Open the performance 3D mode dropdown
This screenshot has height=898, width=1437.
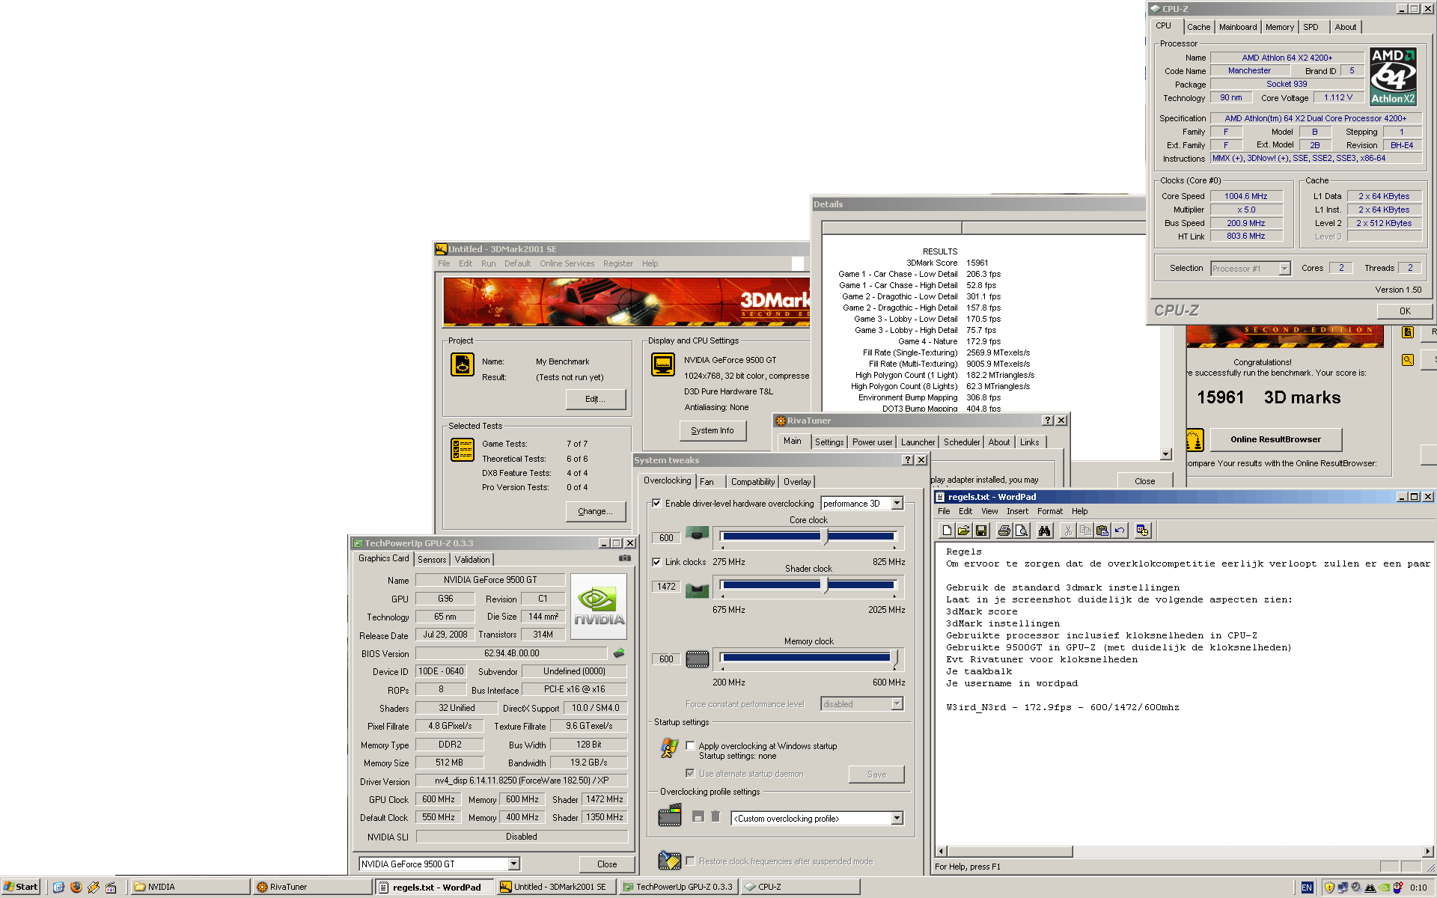897,504
